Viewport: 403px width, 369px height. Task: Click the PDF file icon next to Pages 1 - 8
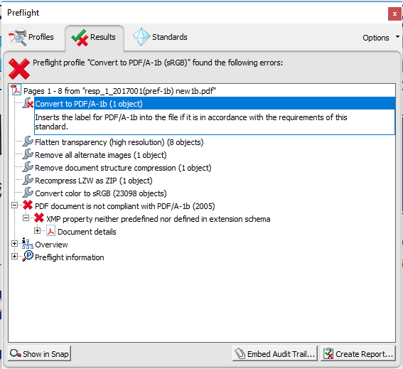click(x=16, y=90)
